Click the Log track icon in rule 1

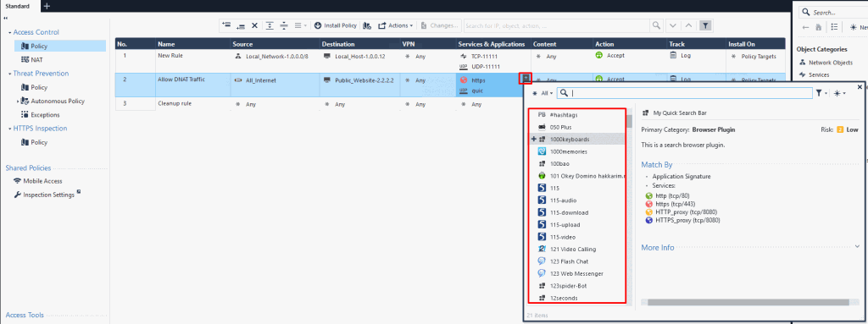[673, 55]
